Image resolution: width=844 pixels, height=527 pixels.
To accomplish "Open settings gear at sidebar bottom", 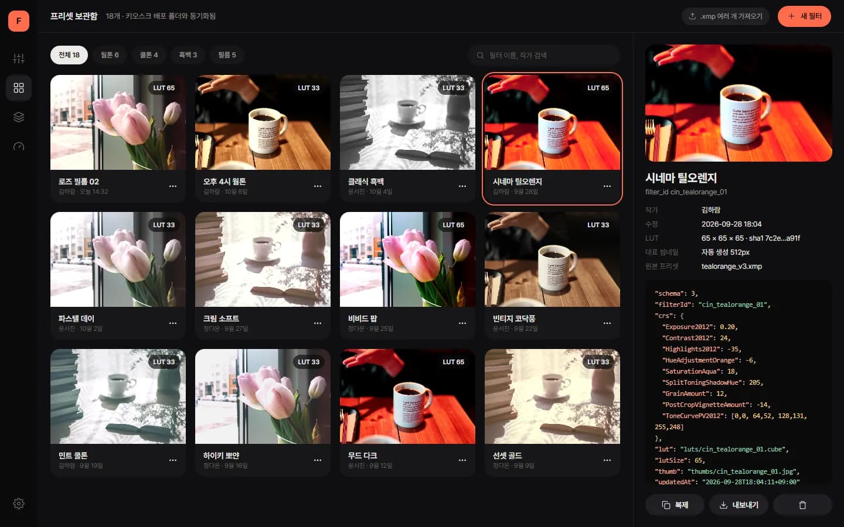I will [19, 504].
